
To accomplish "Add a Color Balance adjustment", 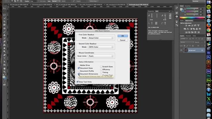I will pyautogui.click(x=188, y=29).
